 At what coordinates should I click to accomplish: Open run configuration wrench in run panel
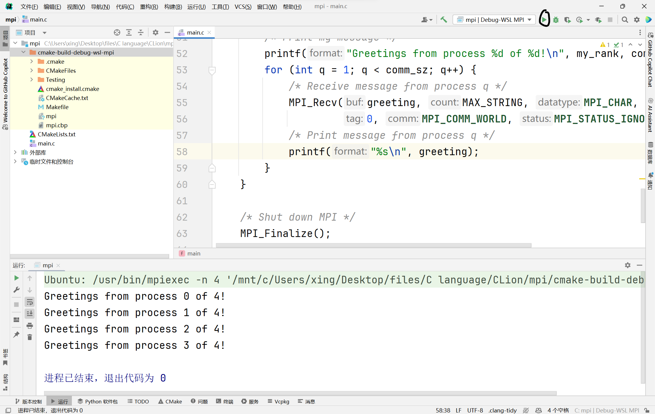pos(17,290)
